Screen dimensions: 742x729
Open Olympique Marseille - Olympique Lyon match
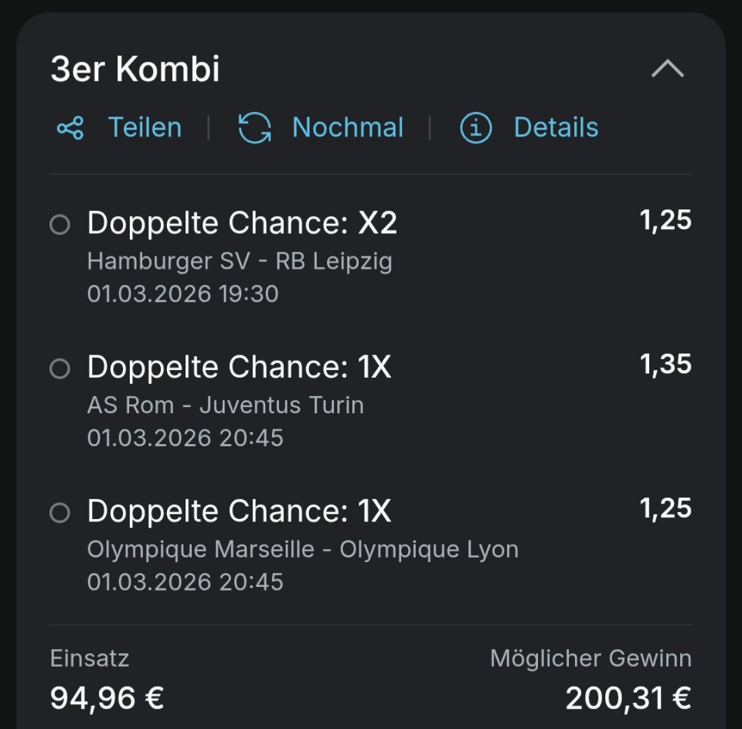(x=302, y=550)
